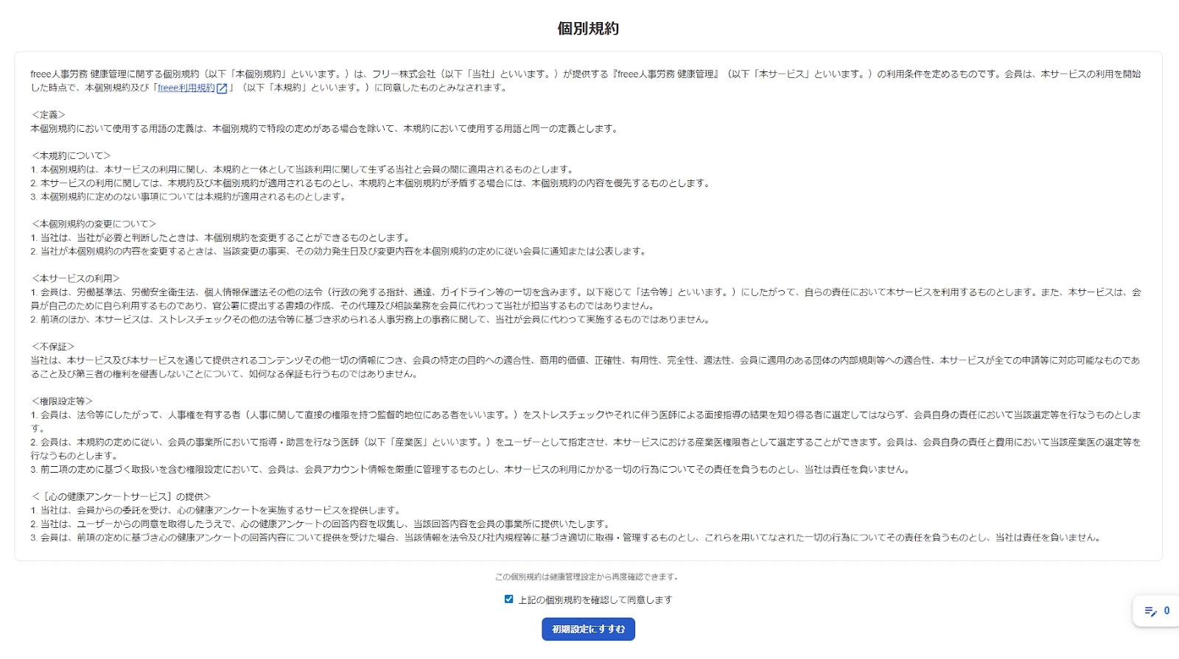Click the line starting 1. 当社は、会員からの委託を受け
The image size is (1179, 659).
(x=216, y=510)
